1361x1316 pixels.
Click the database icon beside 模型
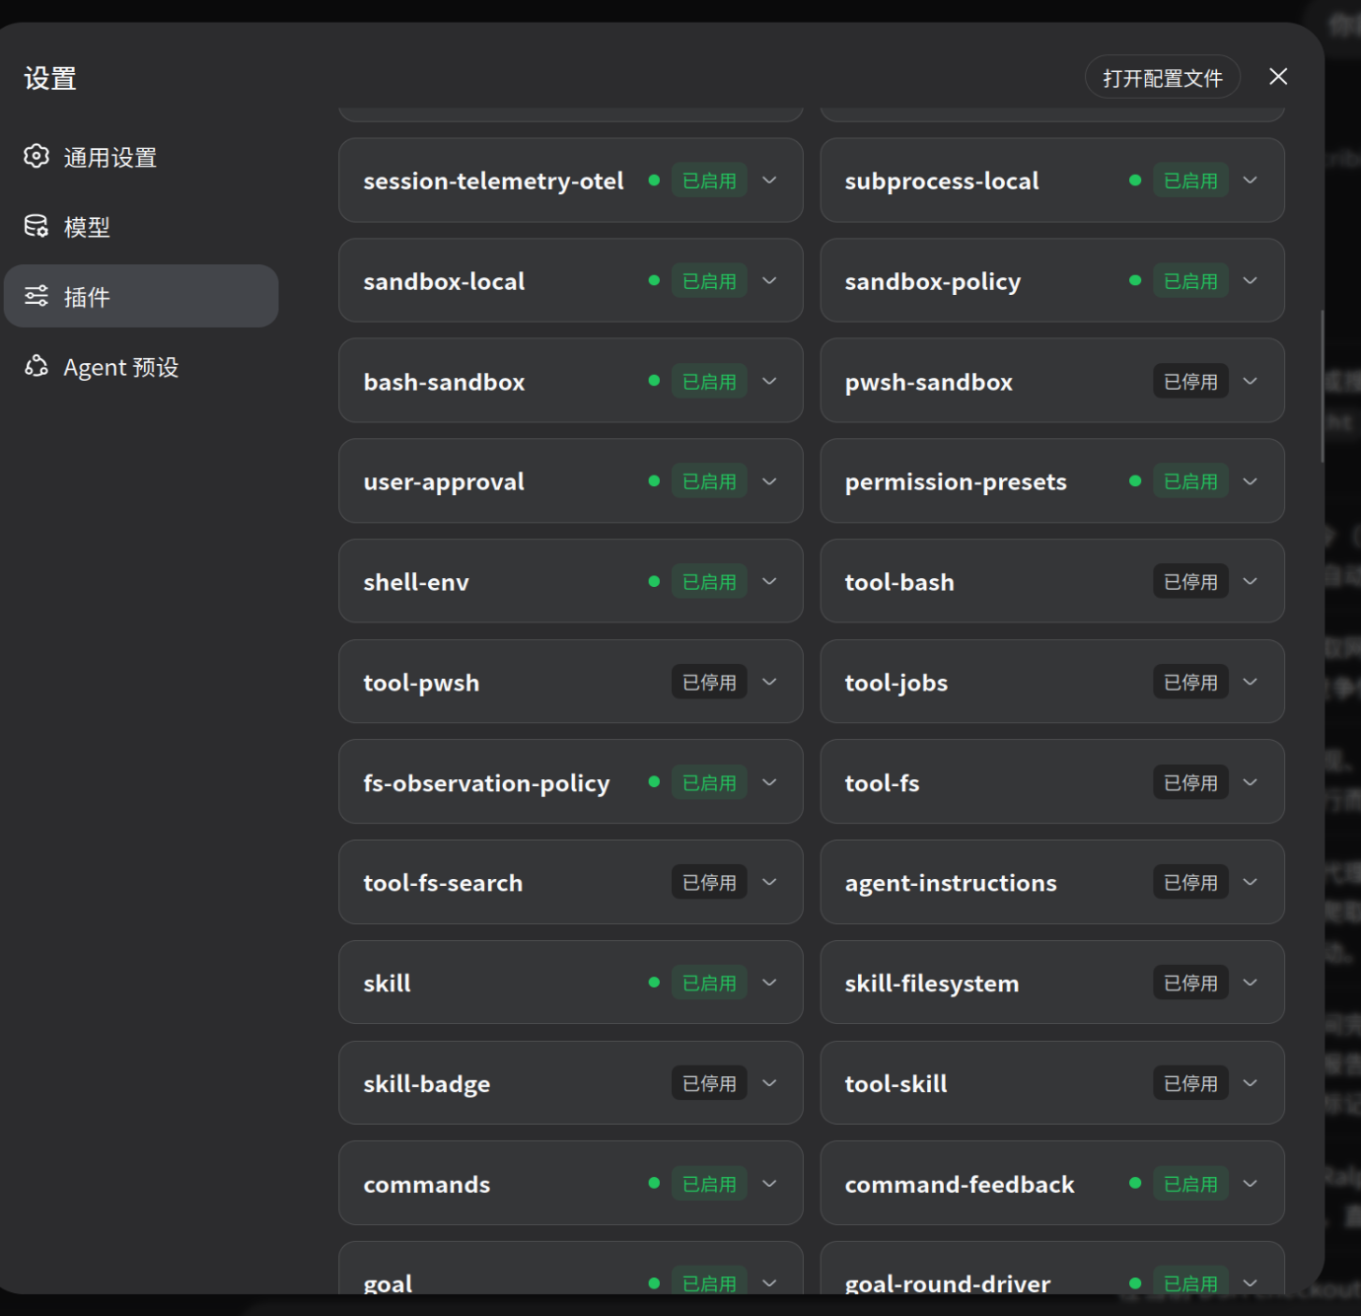[x=36, y=226]
